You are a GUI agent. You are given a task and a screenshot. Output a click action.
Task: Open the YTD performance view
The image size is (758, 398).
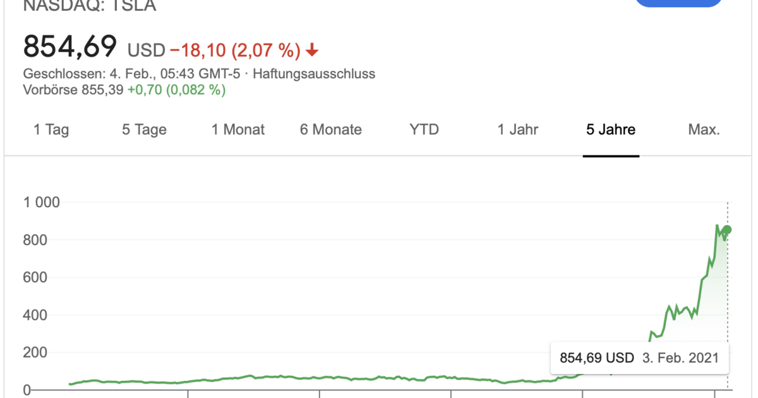[423, 130]
